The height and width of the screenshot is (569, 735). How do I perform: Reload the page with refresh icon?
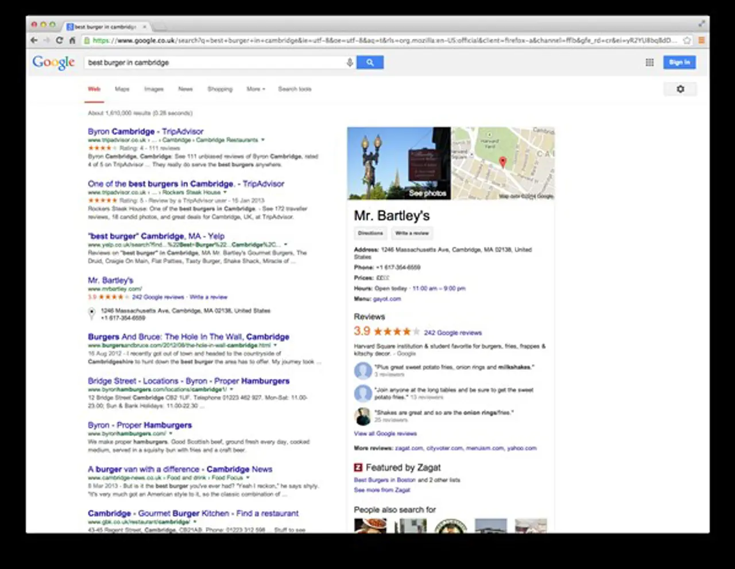[x=59, y=41]
